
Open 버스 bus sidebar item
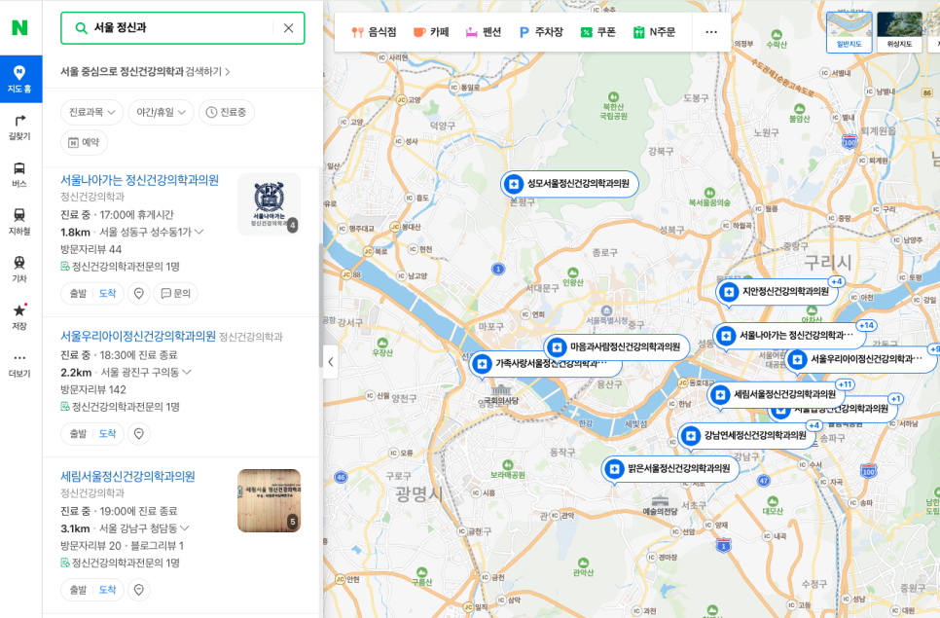point(19,174)
